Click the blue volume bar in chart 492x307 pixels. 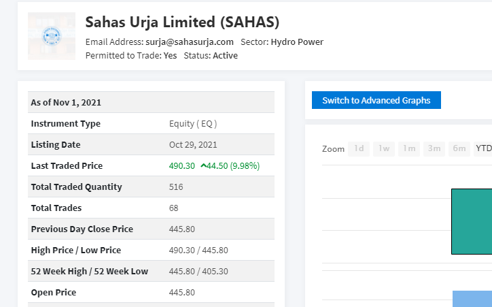click(472, 299)
